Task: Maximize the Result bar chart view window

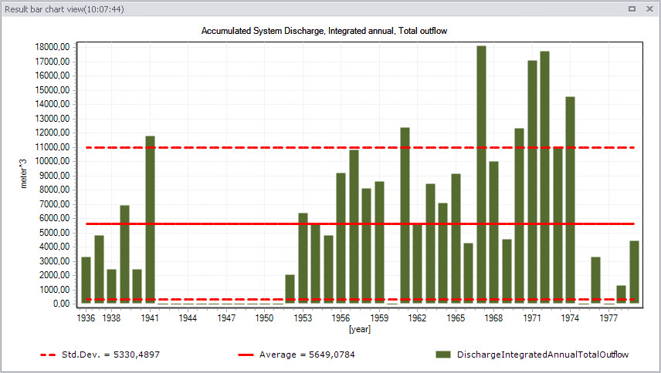Action: coord(632,8)
